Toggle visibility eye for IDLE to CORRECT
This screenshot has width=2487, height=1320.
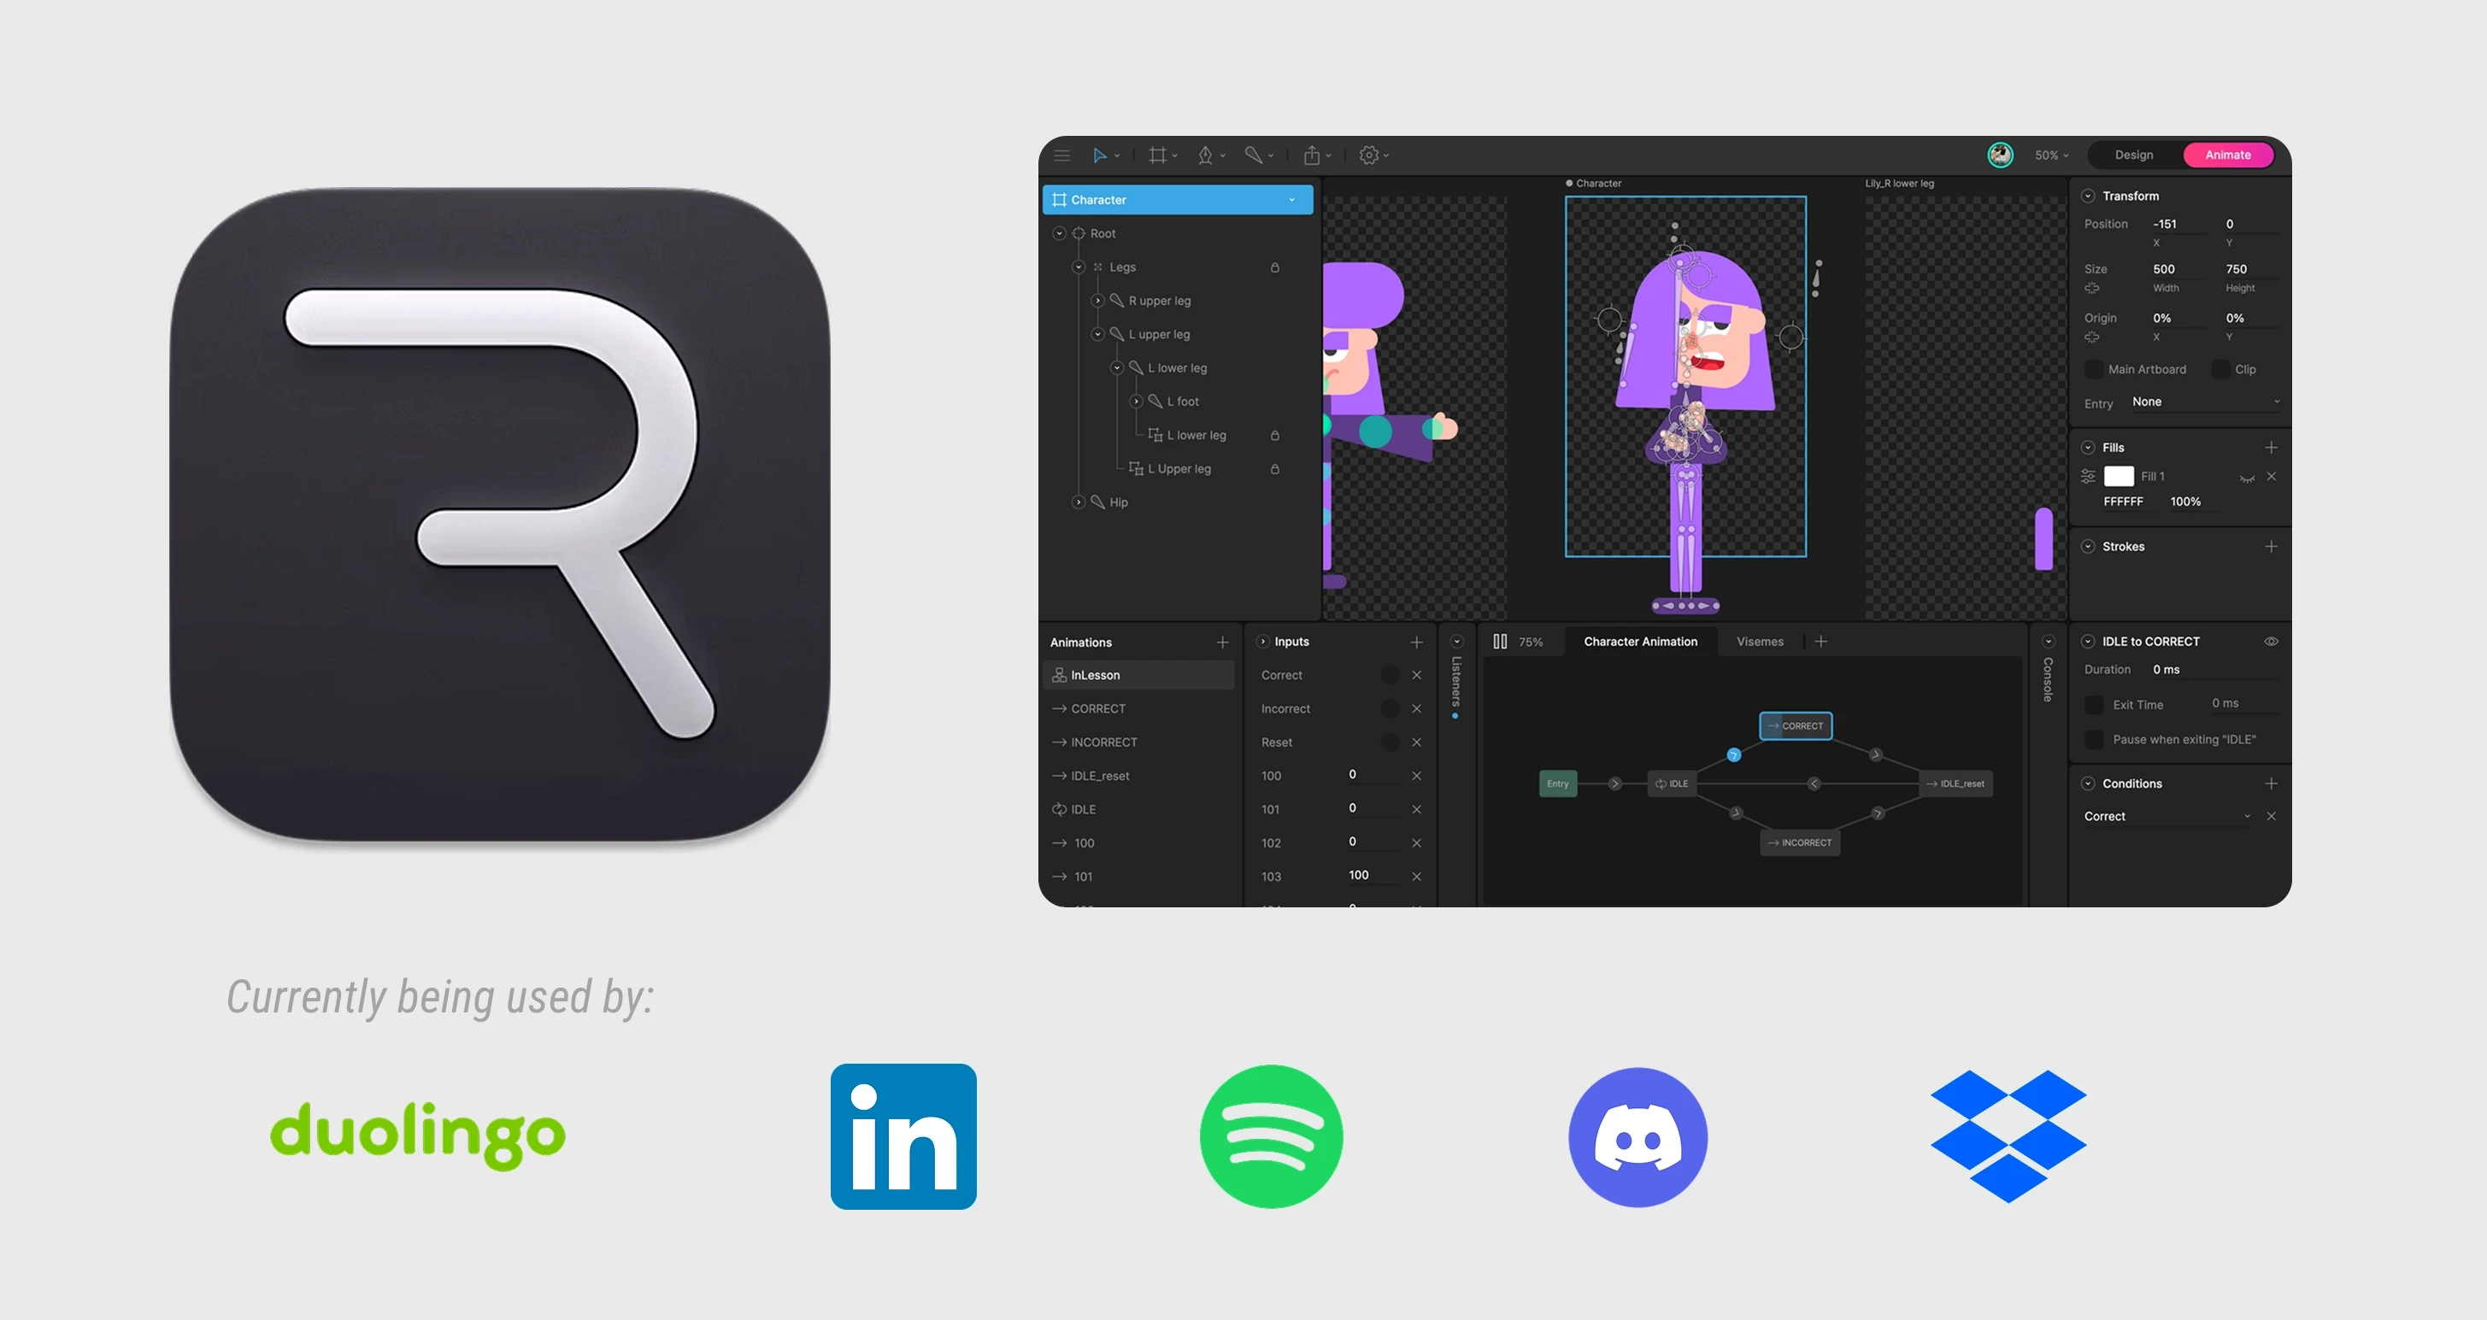tap(2271, 642)
